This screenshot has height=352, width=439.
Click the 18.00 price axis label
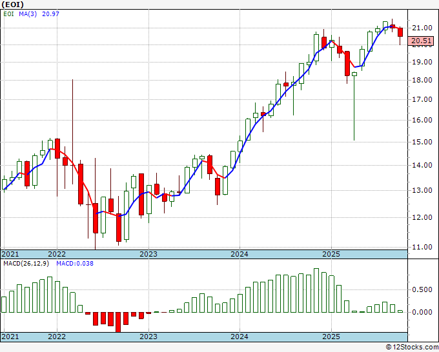422,80
